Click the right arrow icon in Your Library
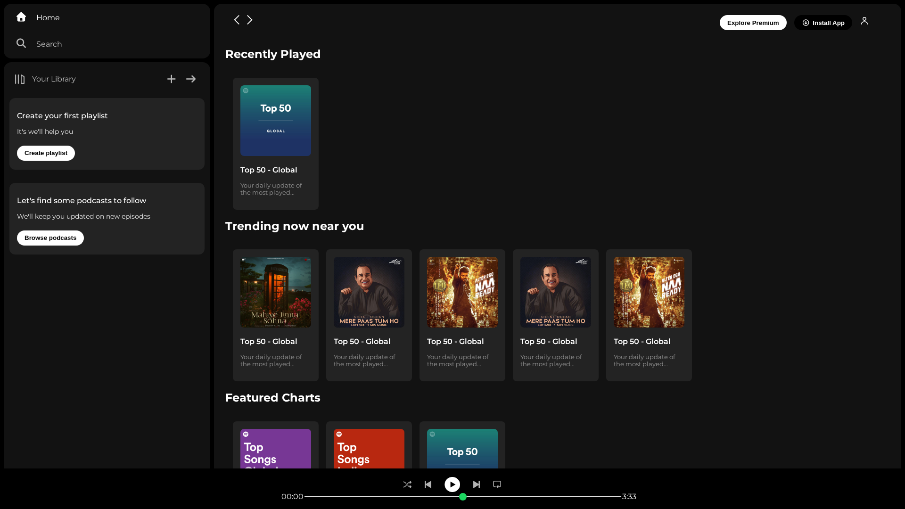905x509 pixels. [x=191, y=79]
